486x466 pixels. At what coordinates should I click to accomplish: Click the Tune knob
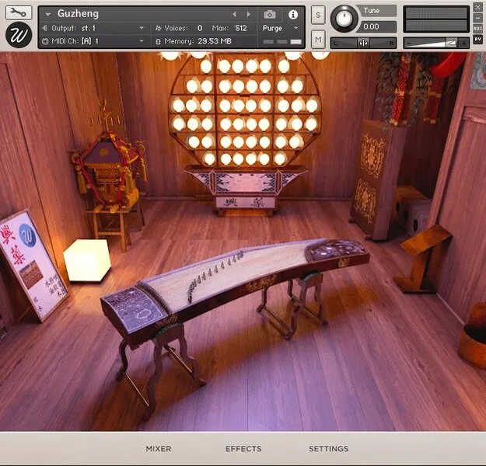click(x=344, y=19)
